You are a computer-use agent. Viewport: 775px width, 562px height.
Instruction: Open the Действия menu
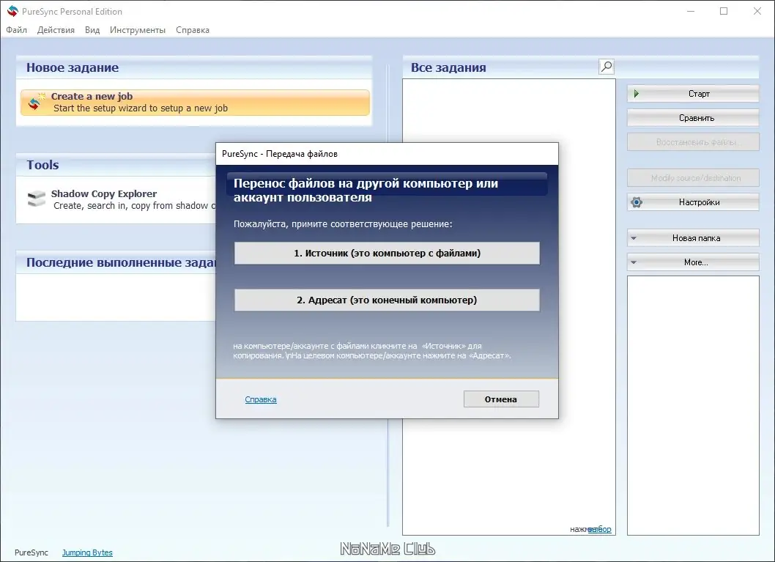[x=56, y=30]
